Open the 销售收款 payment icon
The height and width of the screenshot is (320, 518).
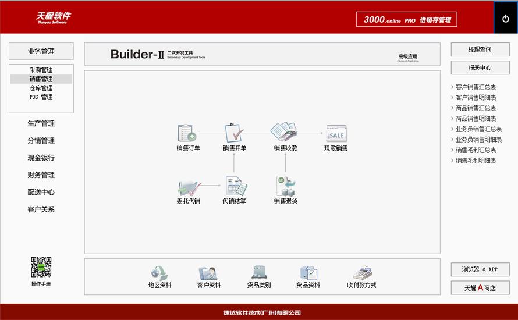coord(285,133)
